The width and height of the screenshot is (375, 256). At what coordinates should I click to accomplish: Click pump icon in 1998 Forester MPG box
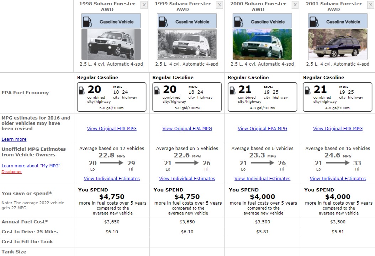coord(82,90)
